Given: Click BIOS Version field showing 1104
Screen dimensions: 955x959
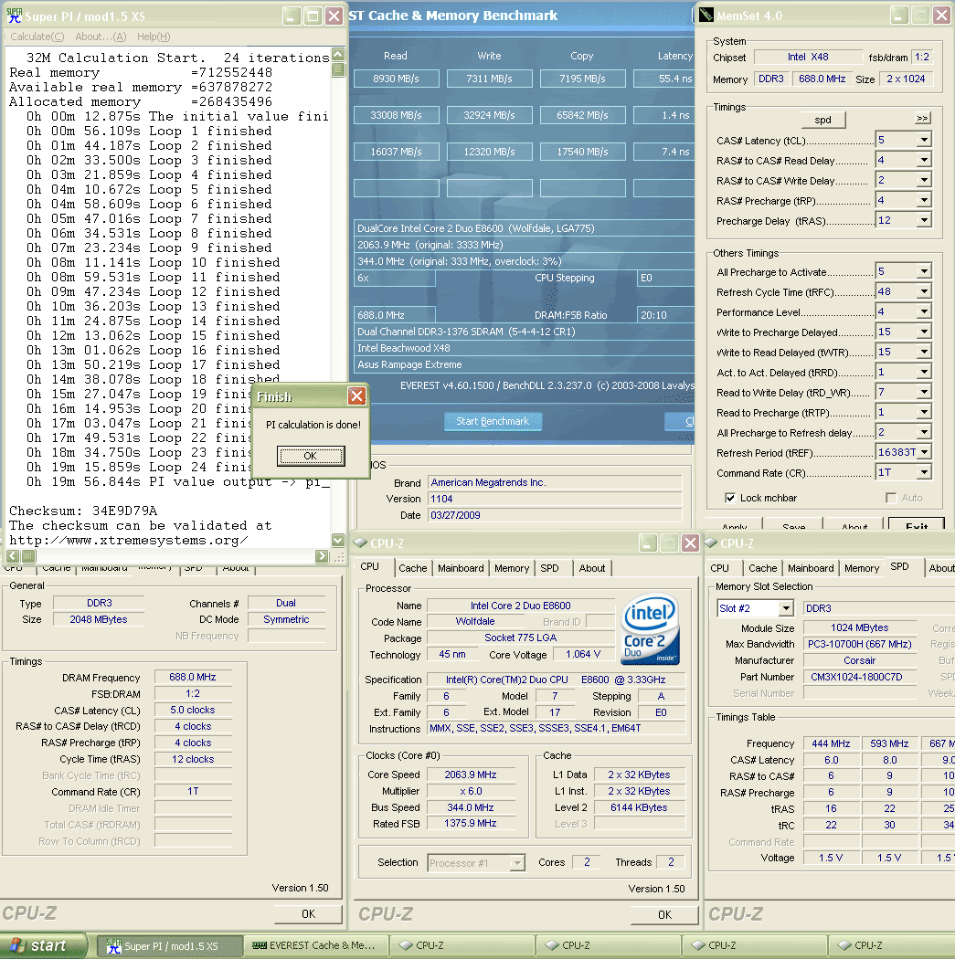Looking at the screenshot, I should [556, 499].
